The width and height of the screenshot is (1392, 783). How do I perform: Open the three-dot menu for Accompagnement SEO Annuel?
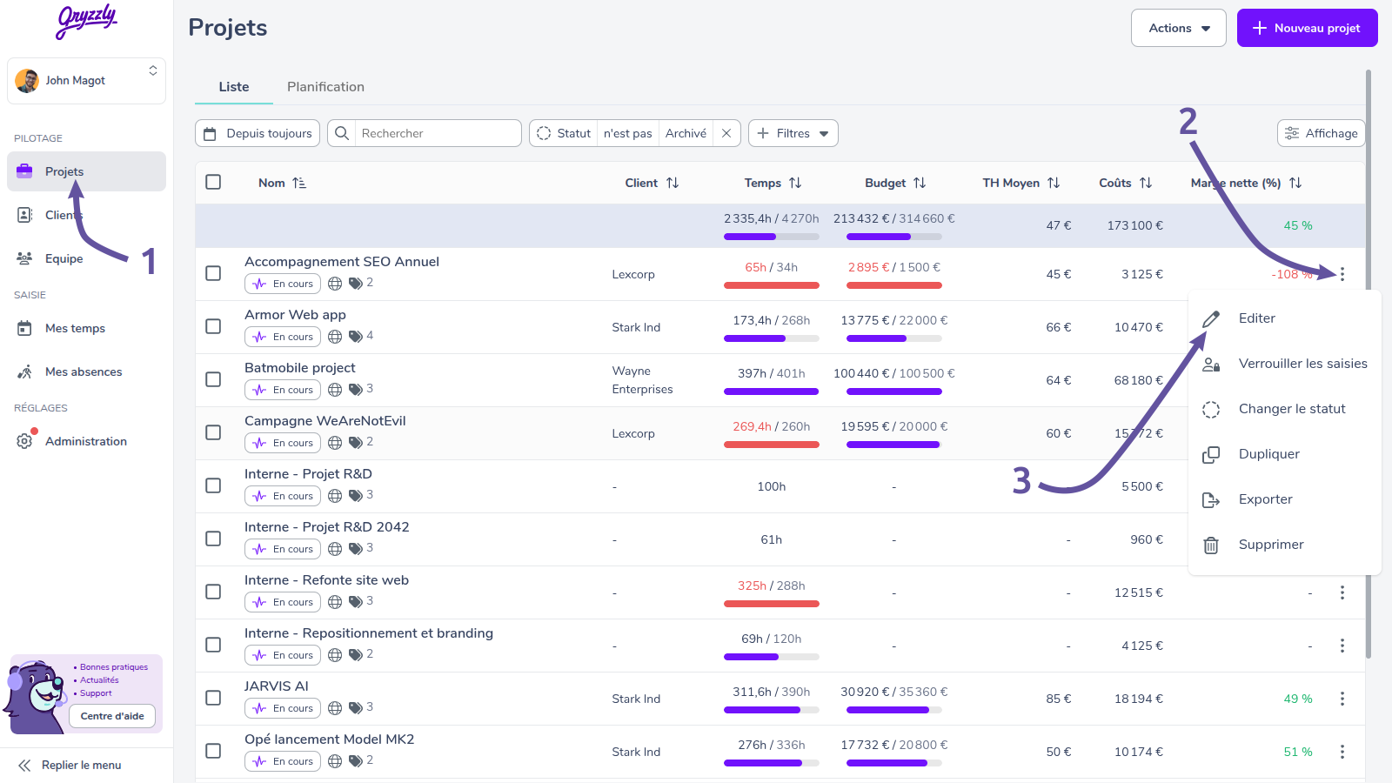coord(1342,274)
